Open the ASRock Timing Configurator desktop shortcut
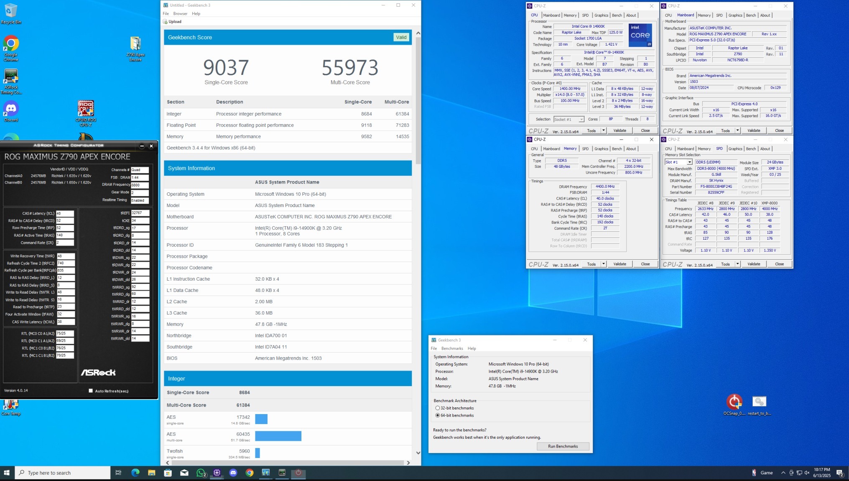 tap(11, 82)
